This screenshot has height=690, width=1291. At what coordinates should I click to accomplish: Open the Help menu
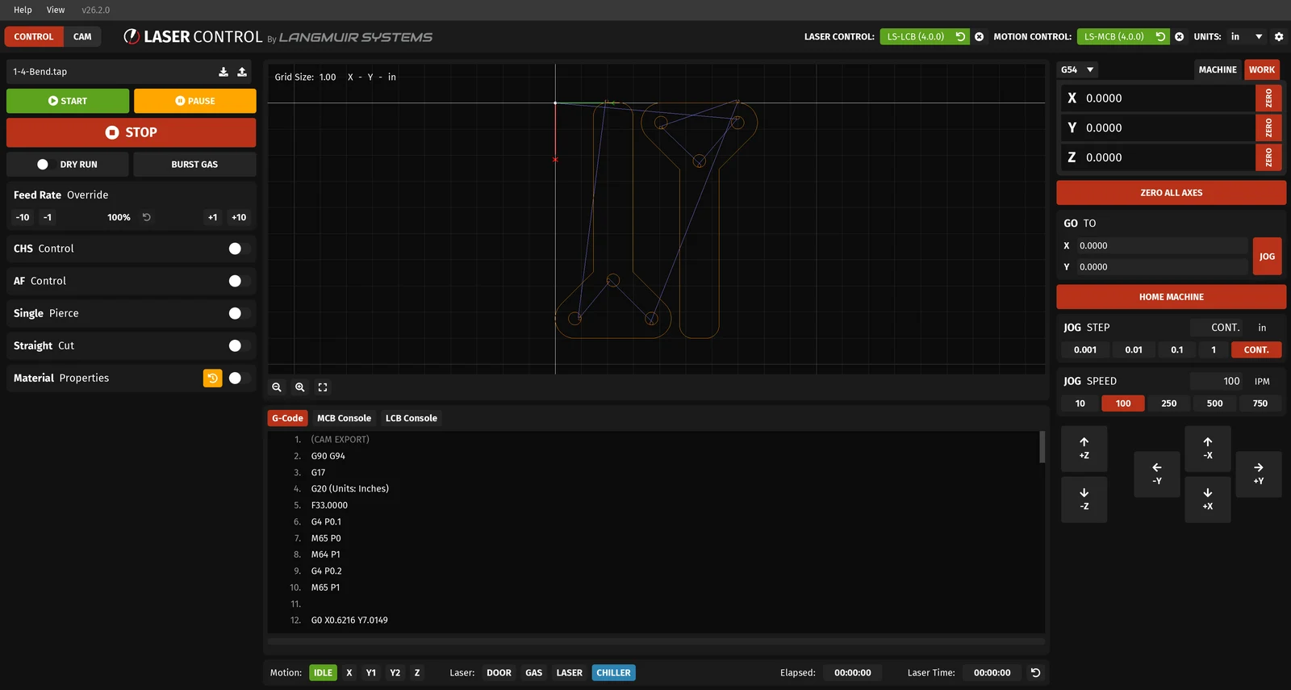(23, 10)
